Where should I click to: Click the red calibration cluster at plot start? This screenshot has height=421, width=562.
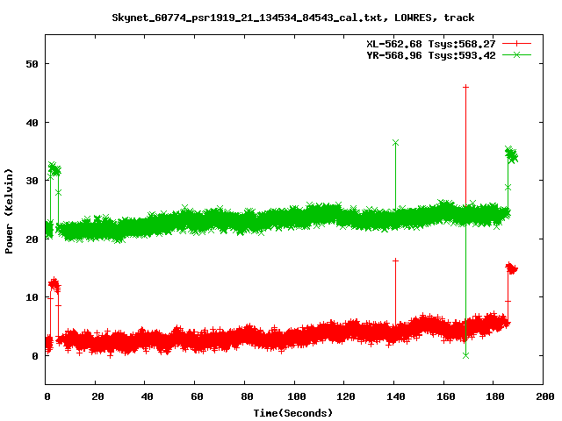coord(54,285)
